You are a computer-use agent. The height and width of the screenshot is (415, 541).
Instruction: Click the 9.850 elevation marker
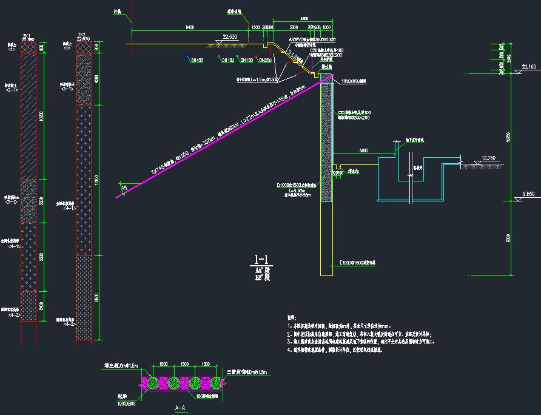[529, 194]
